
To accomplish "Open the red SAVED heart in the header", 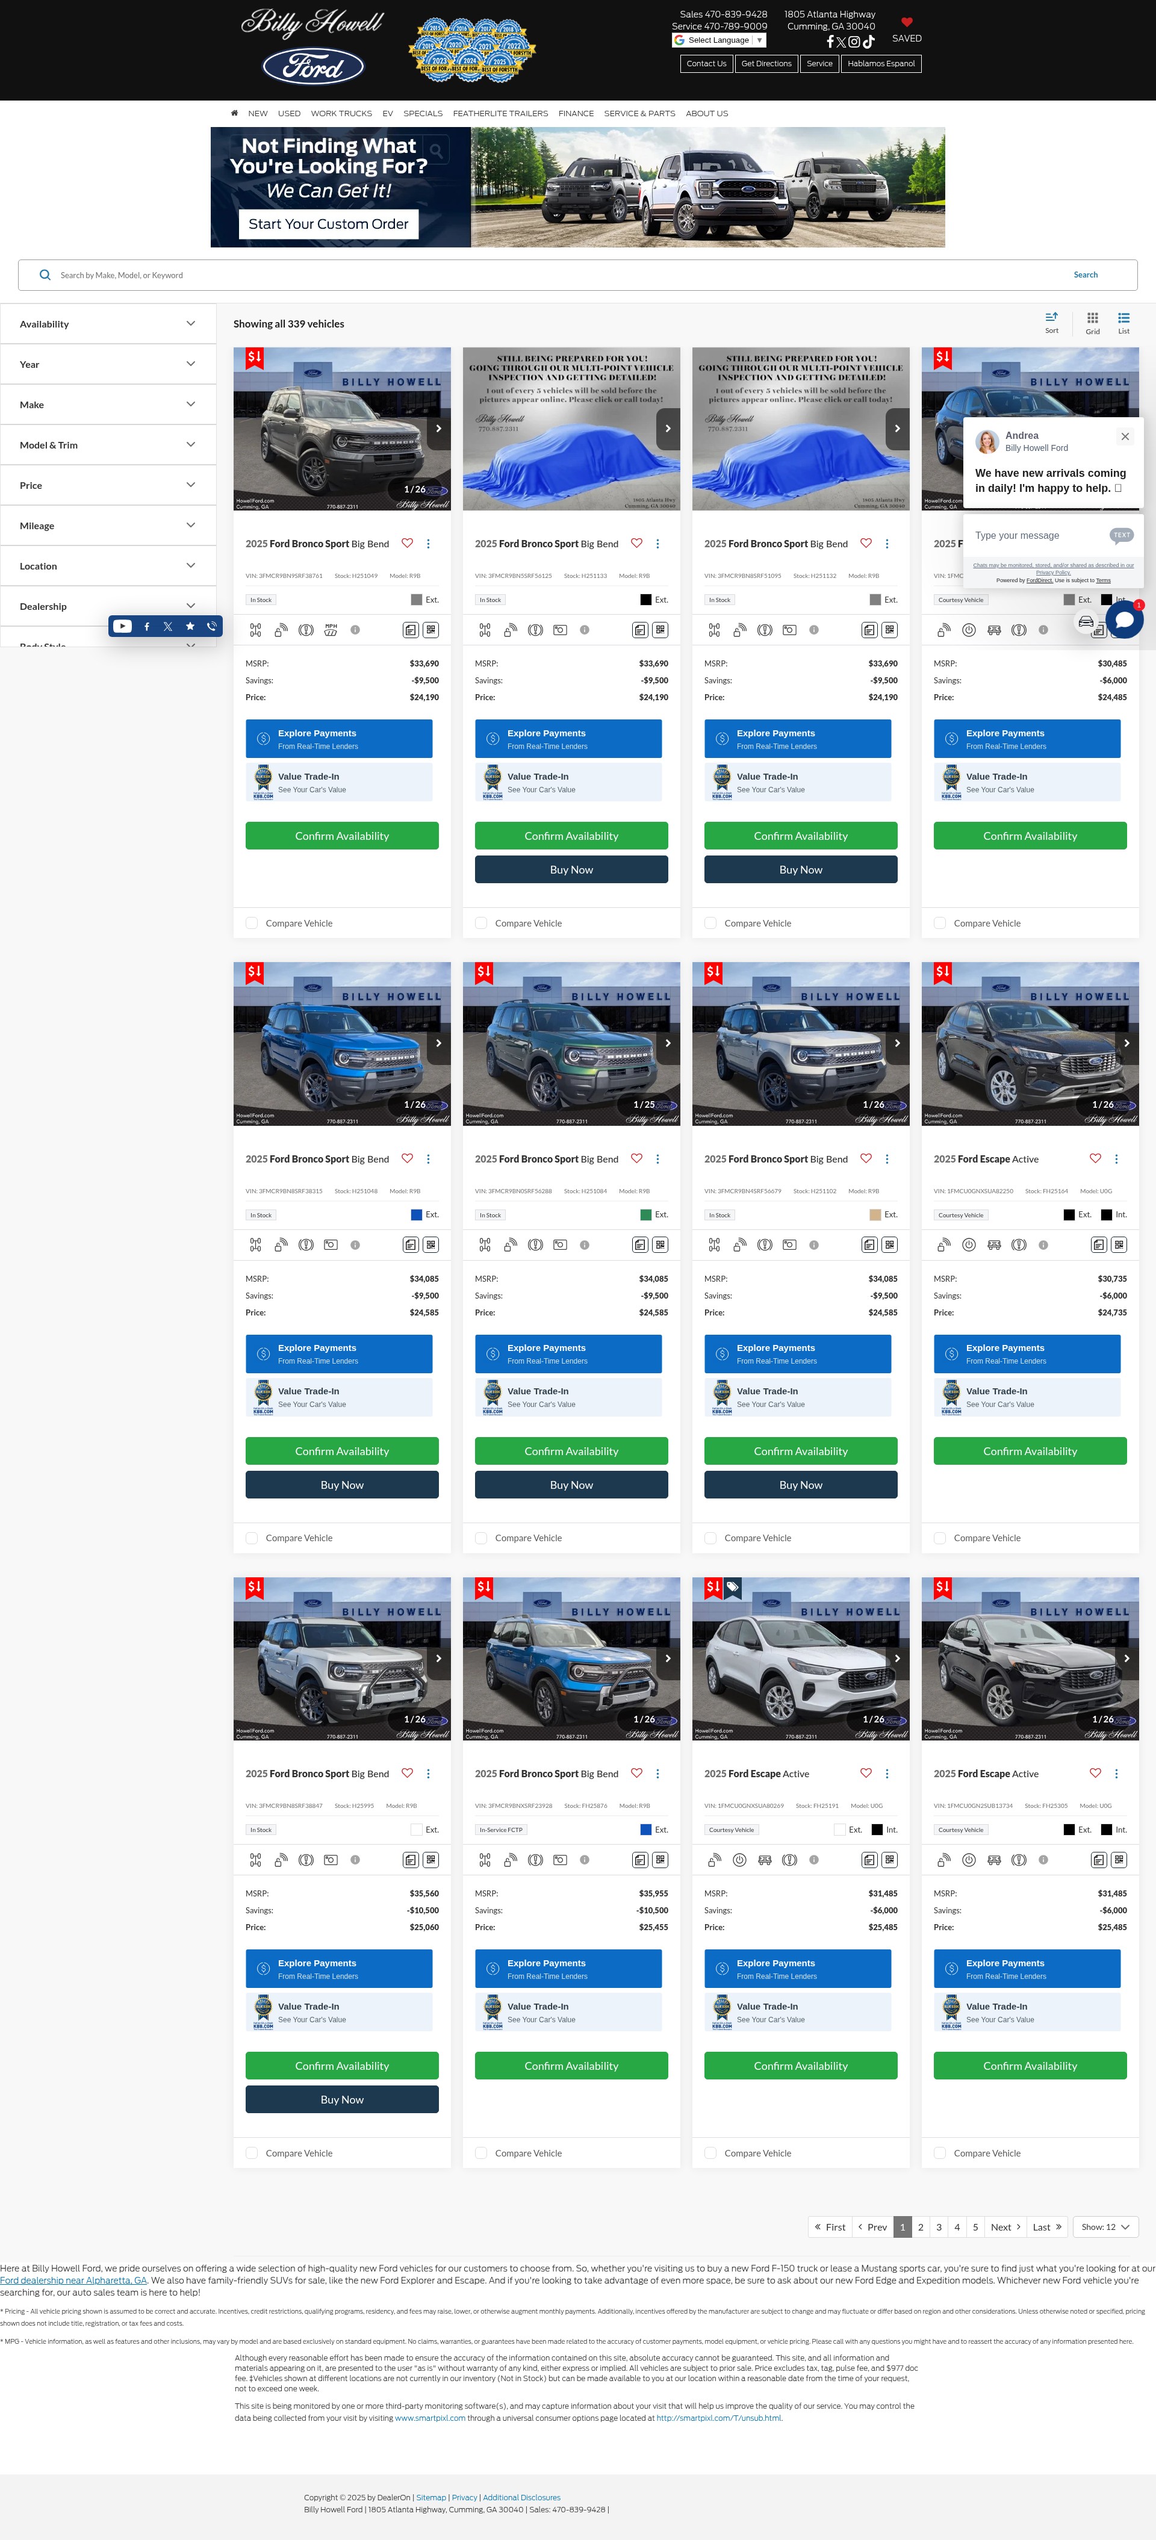I will [x=907, y=23].
